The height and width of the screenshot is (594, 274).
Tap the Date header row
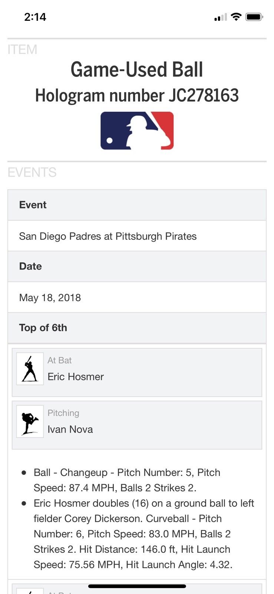pos(137,266)
